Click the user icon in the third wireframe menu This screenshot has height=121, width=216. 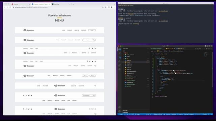pyautogui.click(x=92, y=48)
